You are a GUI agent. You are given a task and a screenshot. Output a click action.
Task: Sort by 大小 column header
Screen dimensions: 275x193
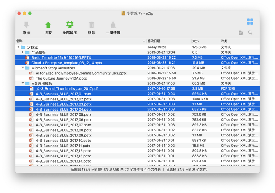(205, 41)
